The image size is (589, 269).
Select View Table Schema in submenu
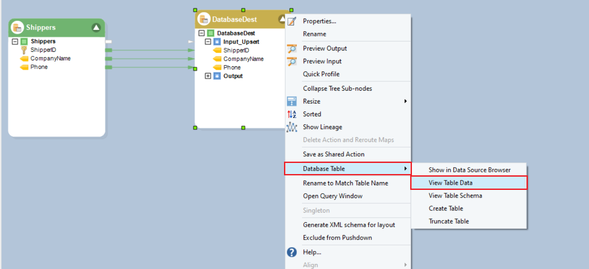pyautogui.click(x=469, y=195)
